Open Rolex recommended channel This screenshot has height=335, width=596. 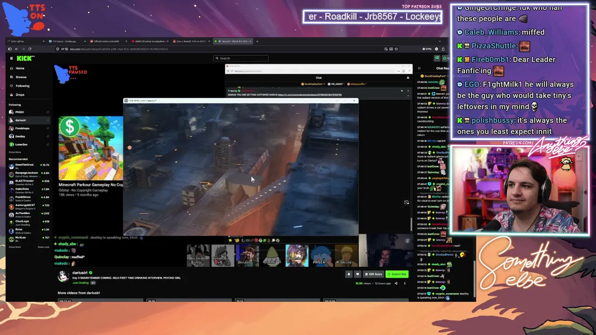[29, 230]
